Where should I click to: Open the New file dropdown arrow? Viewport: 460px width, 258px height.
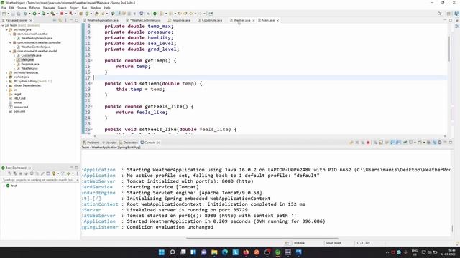pyautogui.click(x=8, y=14)
